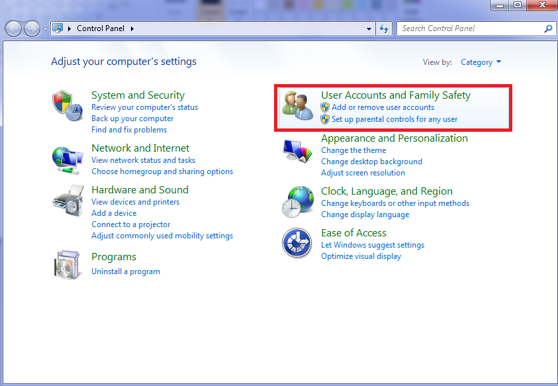Image resolution: width=558 pixels, height=386 pixels.
Task: Open the Ease of Access icon
Action: click(297, 243)
